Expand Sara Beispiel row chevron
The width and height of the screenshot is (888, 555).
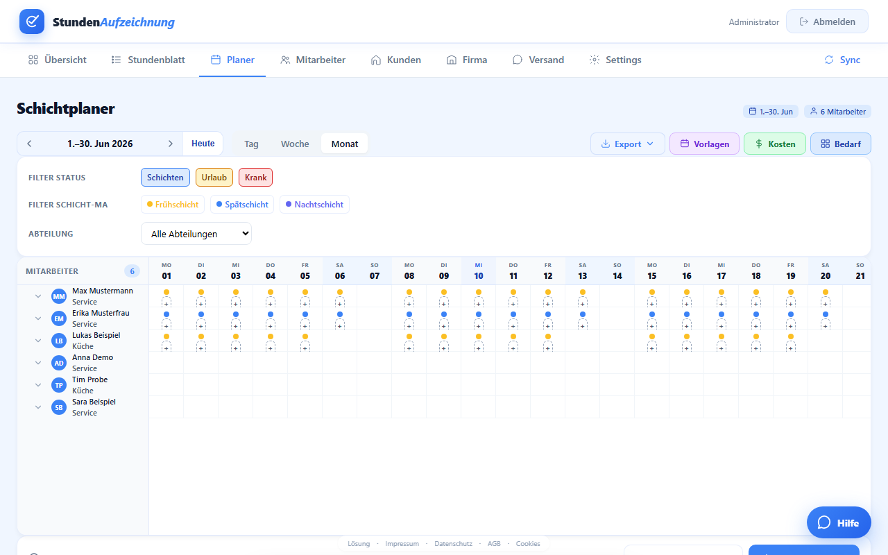pyautogui.click(x=38, y=407)
